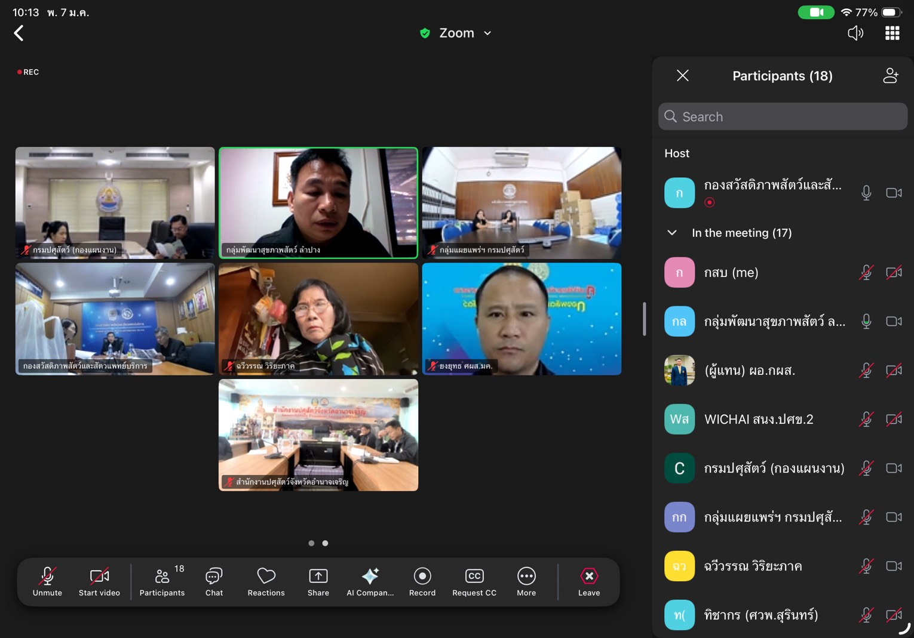Go back using the top-left arrow
The image size is (914, 638).
(19, 33)
